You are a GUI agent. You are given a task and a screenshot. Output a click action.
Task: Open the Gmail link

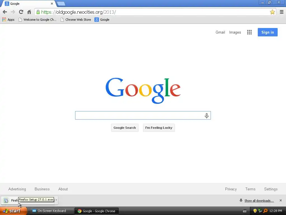pyautogui.click(x=220, y=32)
